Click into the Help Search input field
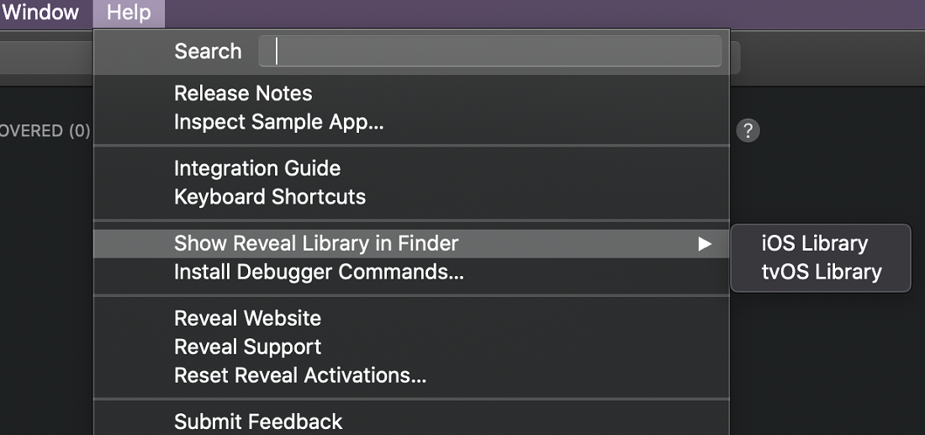The width and height of the screenshot is (925, 435). (489, 51)
